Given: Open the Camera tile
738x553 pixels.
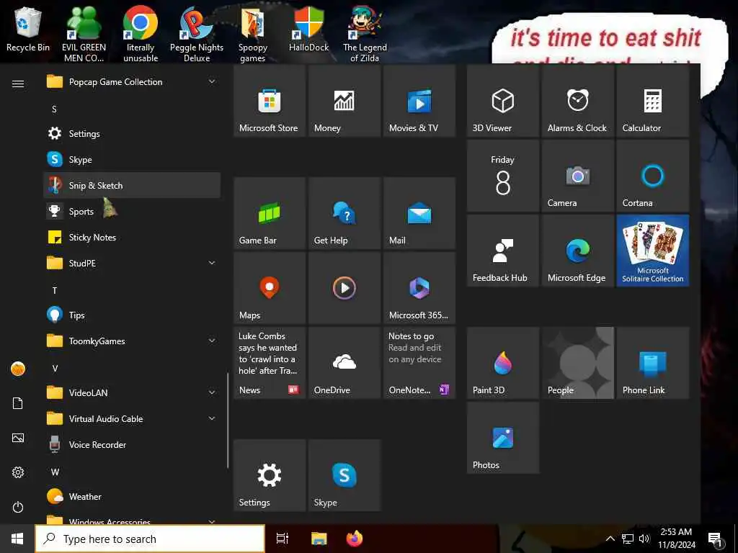Looking at the screenshot, I should [577, 176].
